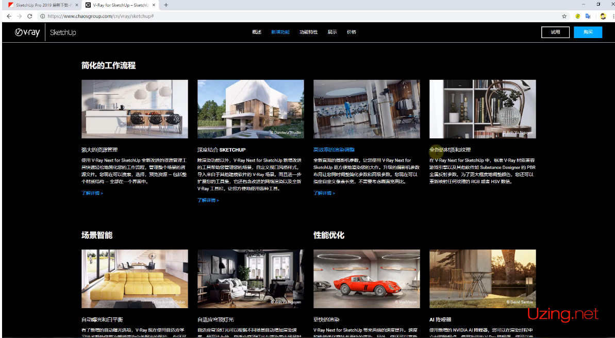Open the white house Darchviz Studio thumbnail
Image resolution: width=615 pixels, height=338 pixels.
point(251,109)
